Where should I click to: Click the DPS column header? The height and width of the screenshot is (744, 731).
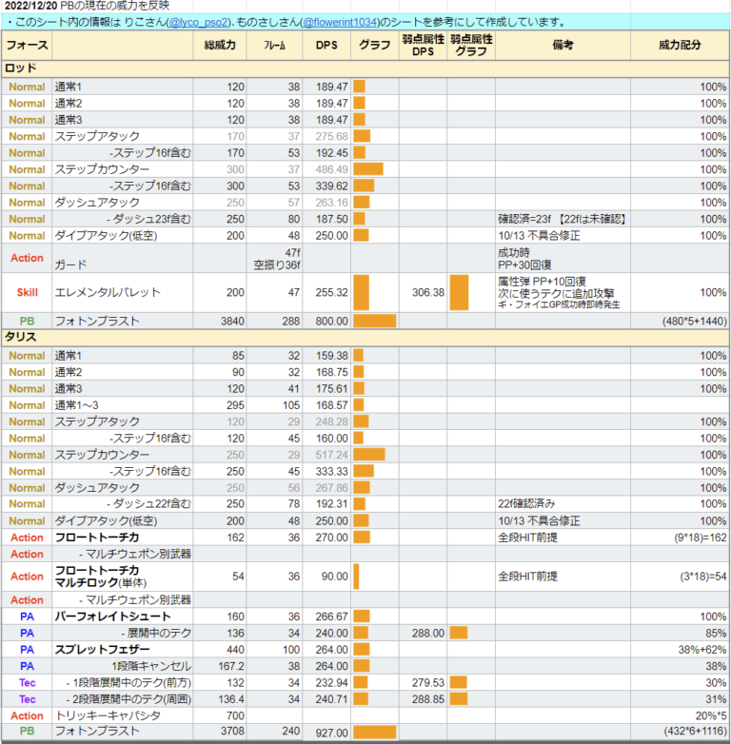pyautogui.click(x=326, y=45)
